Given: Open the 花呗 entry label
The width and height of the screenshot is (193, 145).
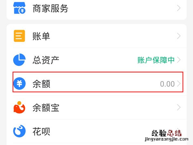Looking at the screenshot, I should click(41, 131).
